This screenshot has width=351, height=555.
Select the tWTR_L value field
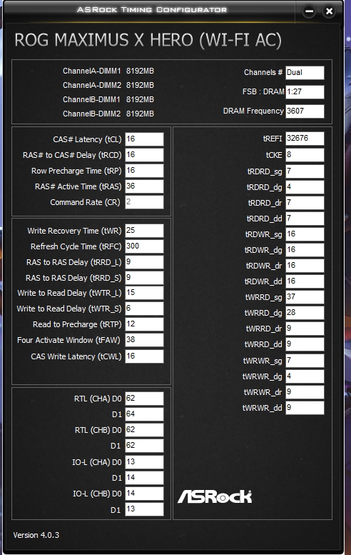(144, 293)
